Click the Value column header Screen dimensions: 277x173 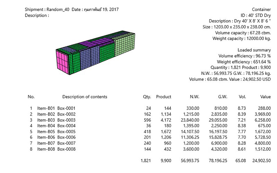coord(265,97)
